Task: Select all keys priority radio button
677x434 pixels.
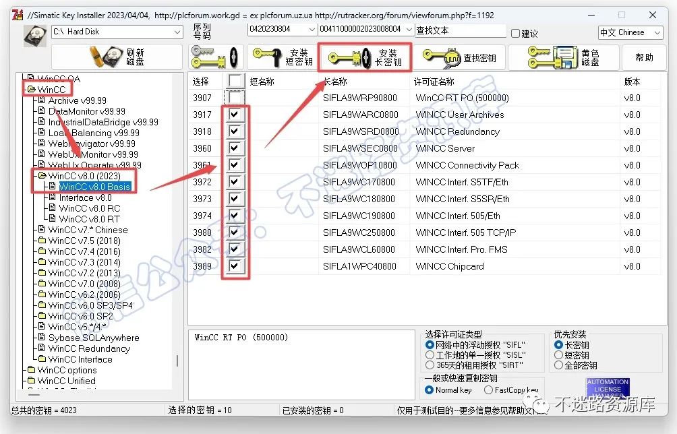Action: tap(559, 365)
